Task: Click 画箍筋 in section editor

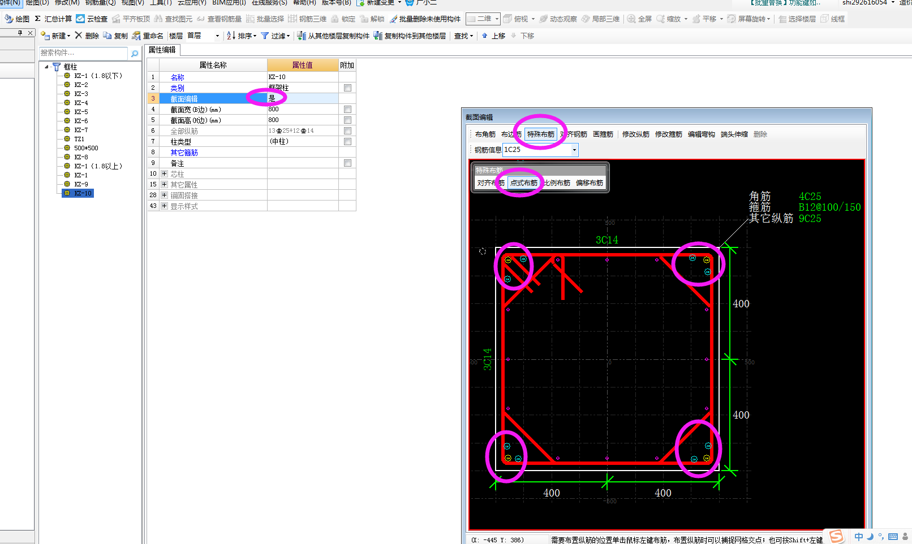Action: coord(603,134)
